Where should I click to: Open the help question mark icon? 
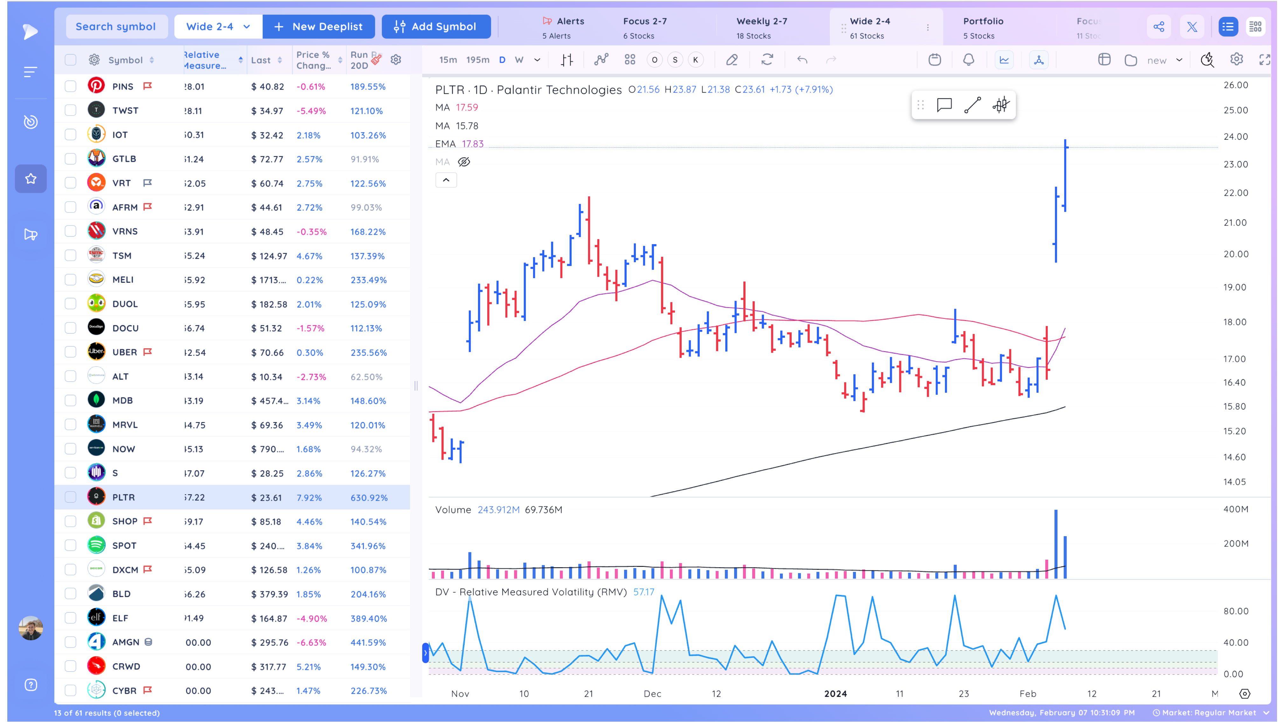[x=31, y=685]
